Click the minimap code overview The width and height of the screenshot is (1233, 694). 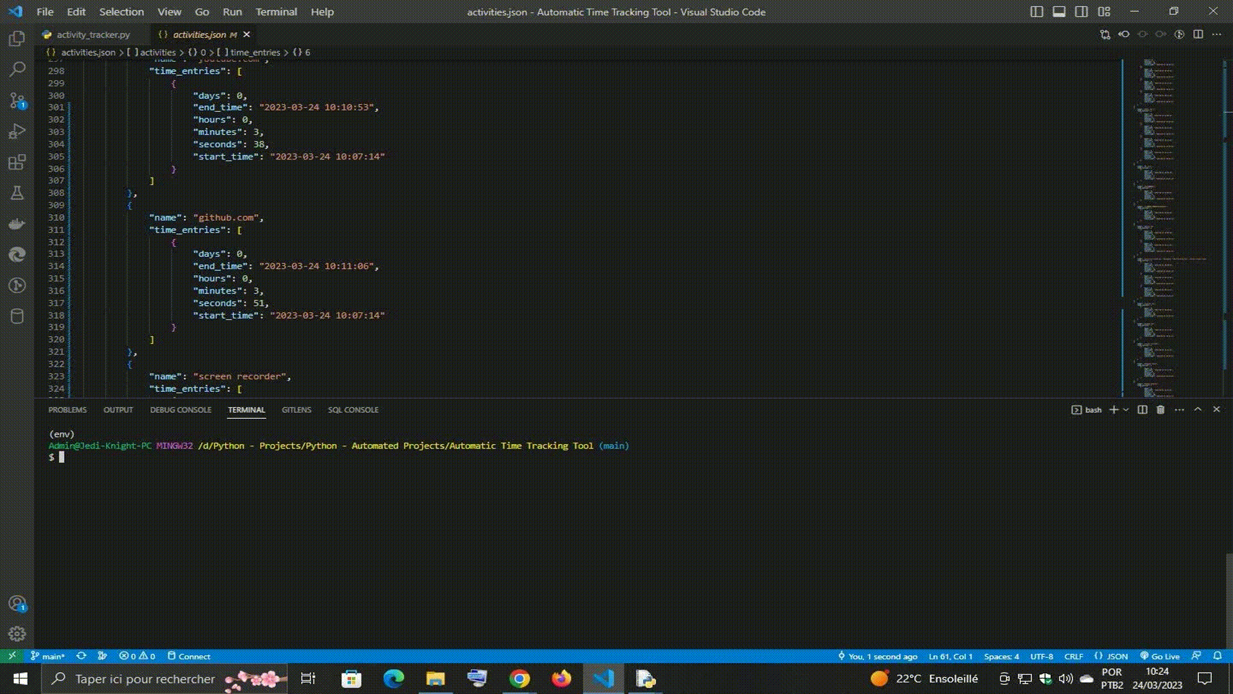(1161, 225)
